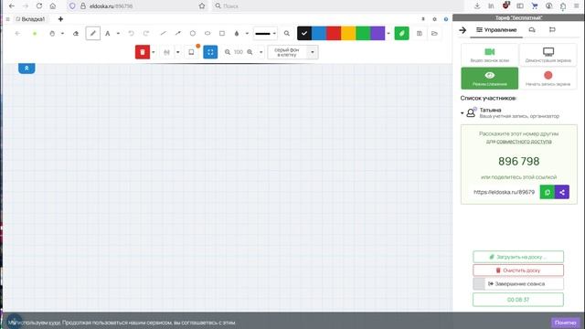
Task: Open the help question mark icon
Action: [x=446, y=19]
